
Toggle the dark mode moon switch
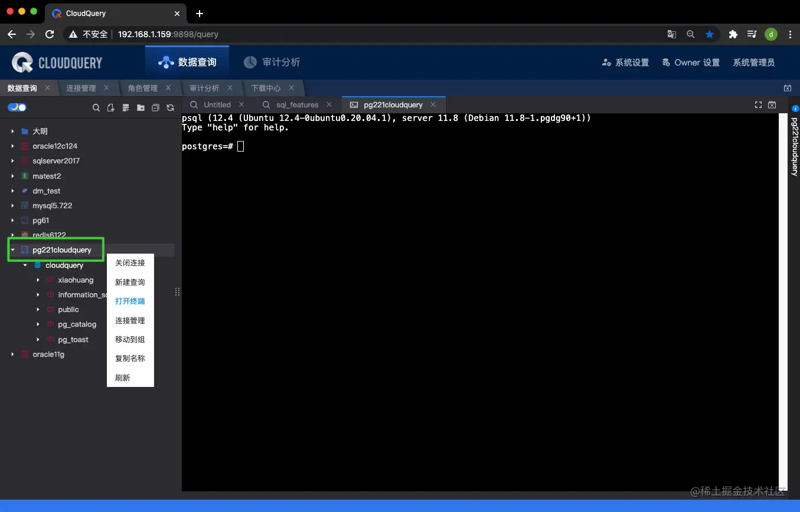tap(17, 107)
